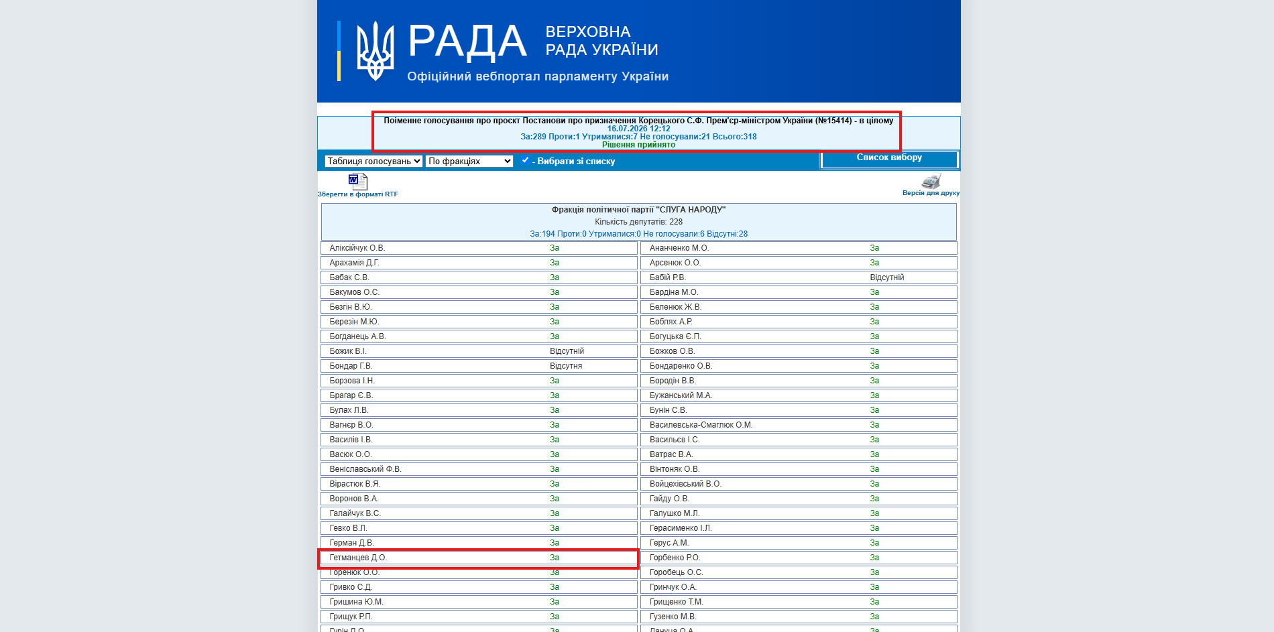Click faction header 'СЛУГА НАРОДУ'

(638, 210)
